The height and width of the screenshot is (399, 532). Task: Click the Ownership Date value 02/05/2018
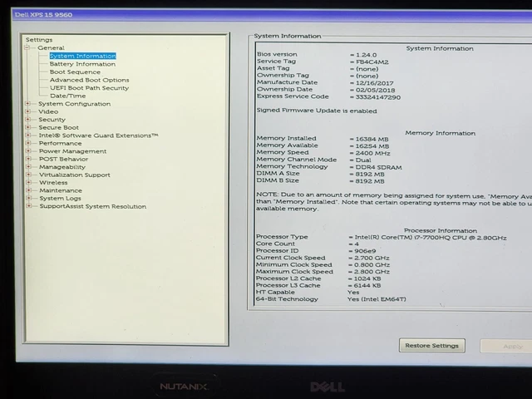point(375,91)
